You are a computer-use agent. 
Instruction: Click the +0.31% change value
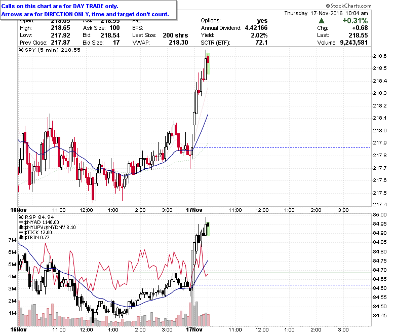pos(355,21)
